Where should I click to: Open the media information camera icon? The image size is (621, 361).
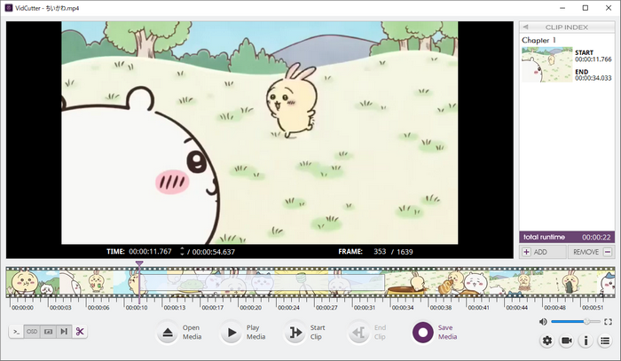(566, 341)
